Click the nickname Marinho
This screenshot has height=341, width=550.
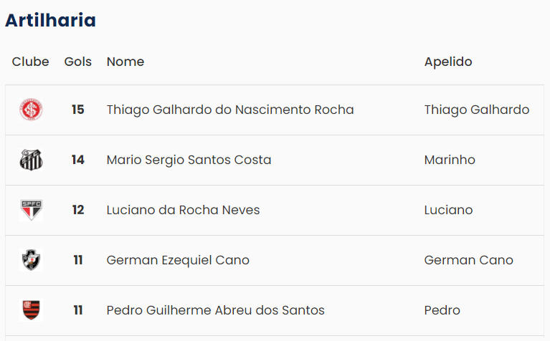coord(450,160)
